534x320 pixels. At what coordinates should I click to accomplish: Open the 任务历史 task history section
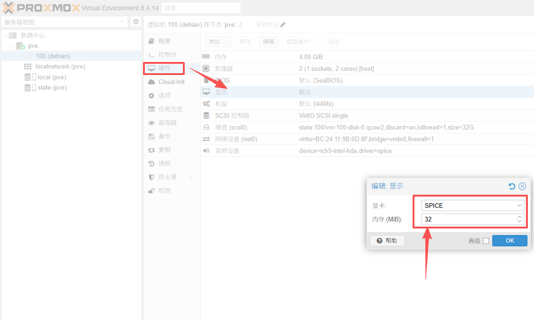[x=170, y=109]
